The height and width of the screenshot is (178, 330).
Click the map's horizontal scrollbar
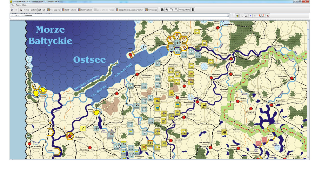click(x=159, y=160)
